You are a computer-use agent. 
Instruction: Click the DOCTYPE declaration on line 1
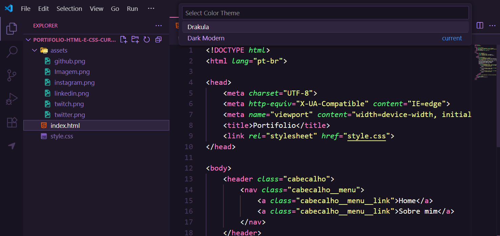click(x=238, y=50)
